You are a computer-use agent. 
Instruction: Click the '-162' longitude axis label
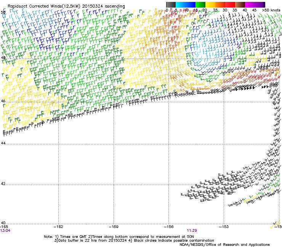pyautogui.click(x=58, y=227)
